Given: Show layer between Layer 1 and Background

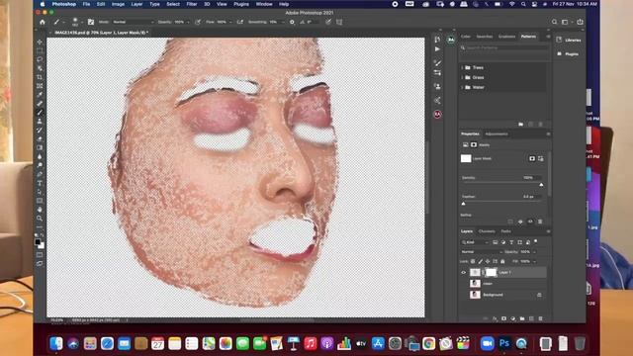Looking at the screenshot, I should pos(464,284).
